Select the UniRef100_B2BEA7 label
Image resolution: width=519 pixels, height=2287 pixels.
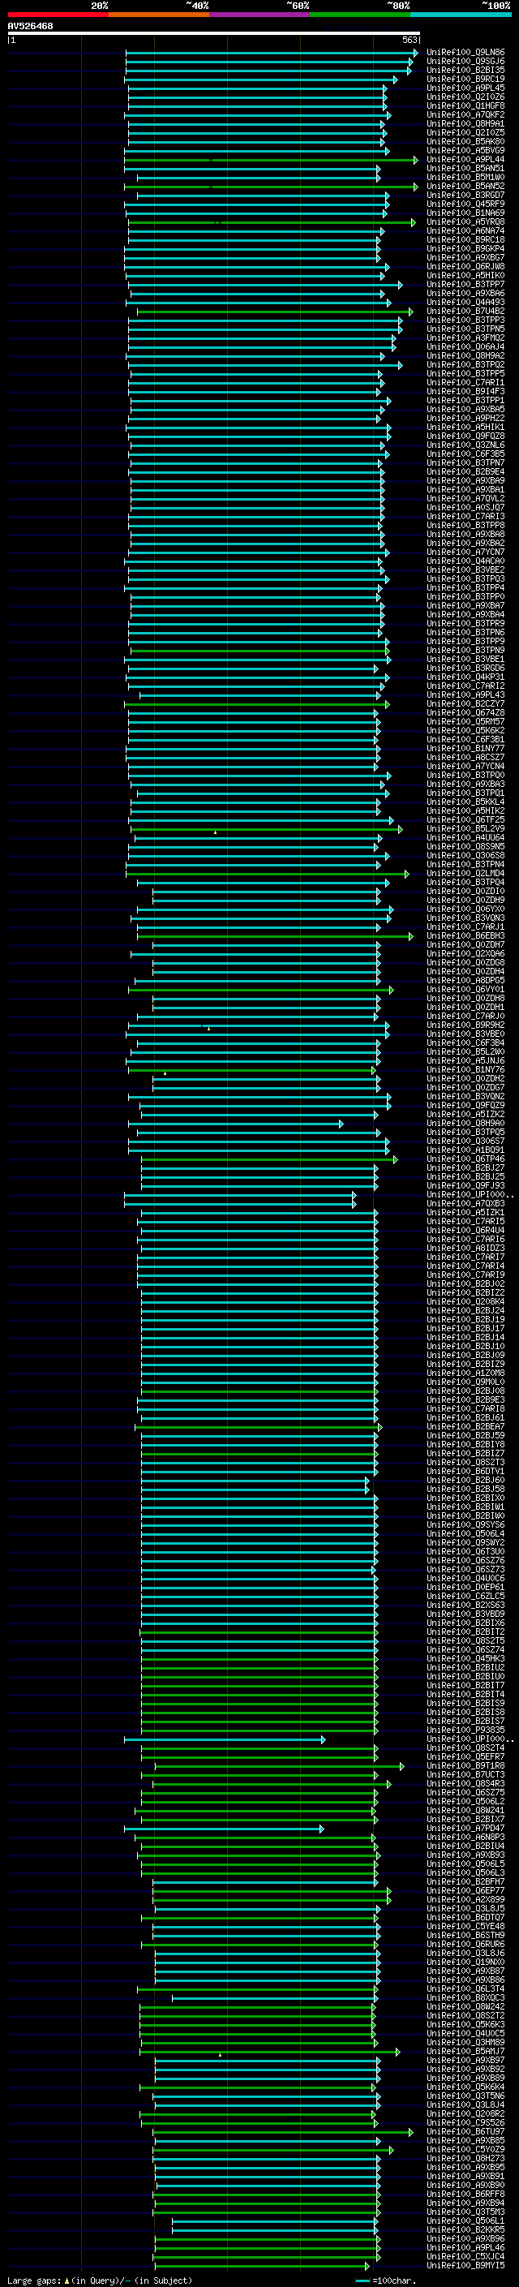tap(465, 1427)
